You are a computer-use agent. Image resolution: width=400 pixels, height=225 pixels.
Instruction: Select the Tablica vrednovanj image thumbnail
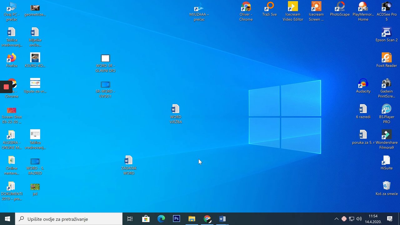[35, 135]
